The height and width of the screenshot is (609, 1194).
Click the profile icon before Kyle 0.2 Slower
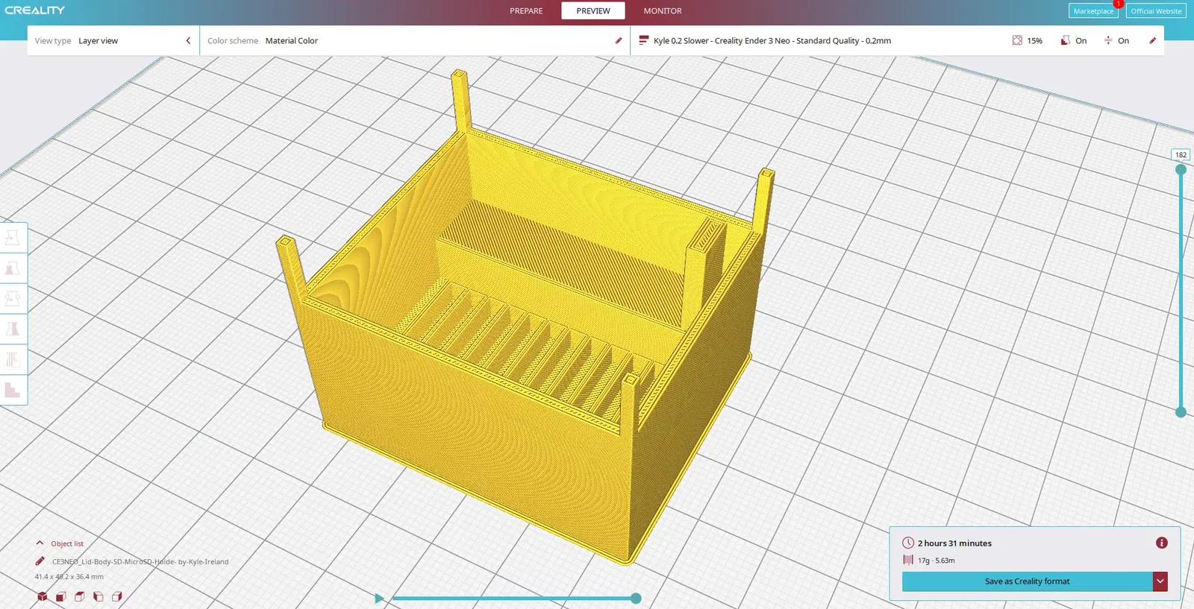pos(644,40)
